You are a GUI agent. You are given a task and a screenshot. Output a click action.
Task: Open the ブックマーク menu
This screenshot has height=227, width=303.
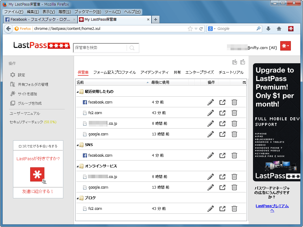pyautogui.click(x=88, y=12)
